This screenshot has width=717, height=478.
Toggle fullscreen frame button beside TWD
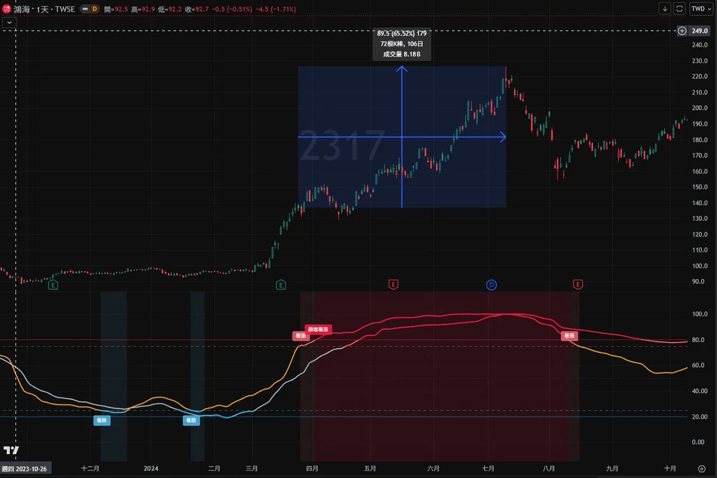(679, 8)
